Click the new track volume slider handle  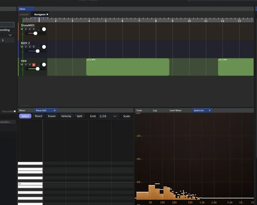pos(38,69)
